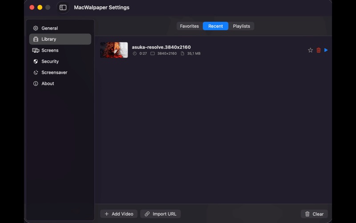Click the clock icon beside 0:27
The height and width of the screenshot is (223, 356).
pyautogui.click(x=135, y=54)
